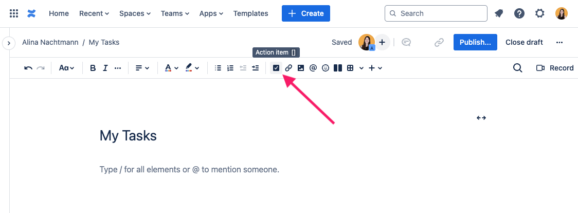Viewport: 578px width, 213px height.
Task: Insert an action item checkbox
Action: tap(276, 68)
